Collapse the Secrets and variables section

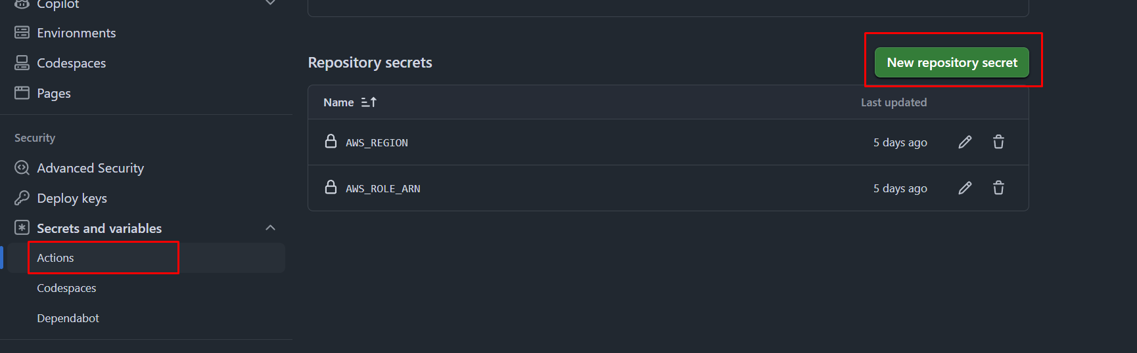tap(270, 228)
